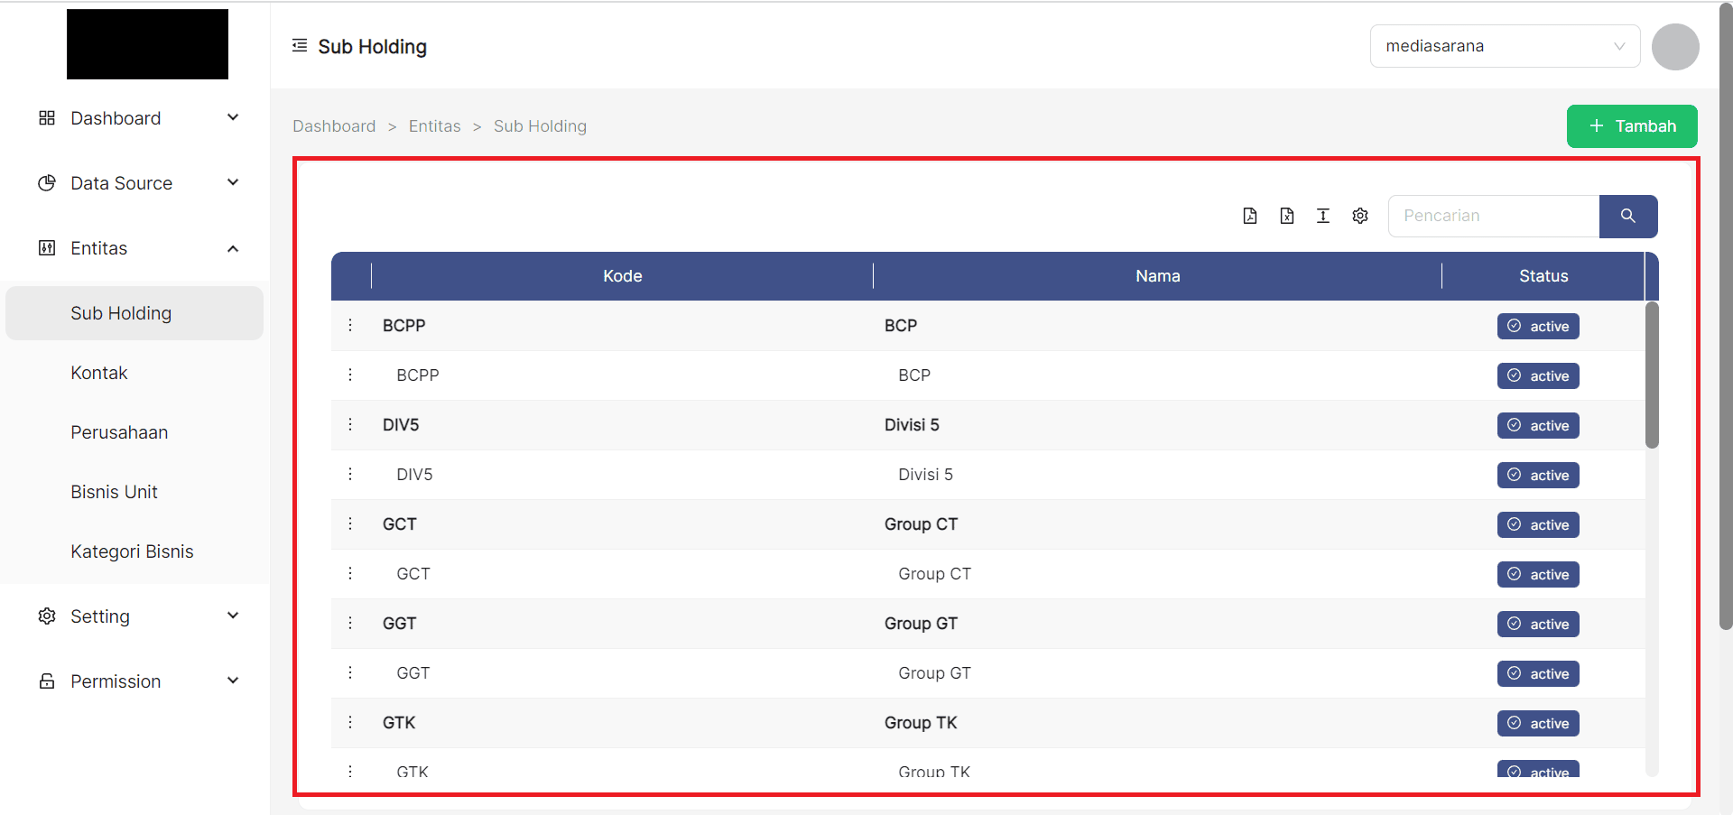Open row options for Divisi 5 parent row

point(350,424)
